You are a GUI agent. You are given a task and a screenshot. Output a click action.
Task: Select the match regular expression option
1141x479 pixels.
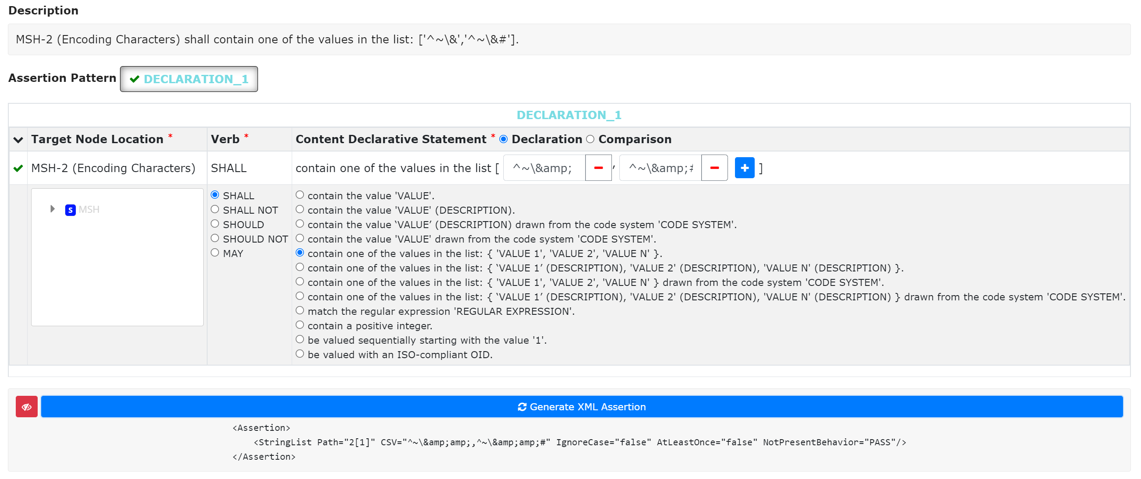300,310
